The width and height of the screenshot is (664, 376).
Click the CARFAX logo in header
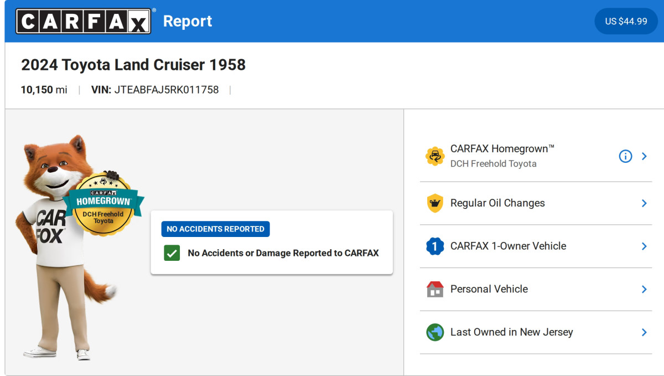click(83, 21)
